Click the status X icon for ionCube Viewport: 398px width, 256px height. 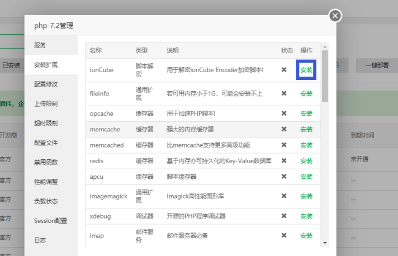pos(284,70)
